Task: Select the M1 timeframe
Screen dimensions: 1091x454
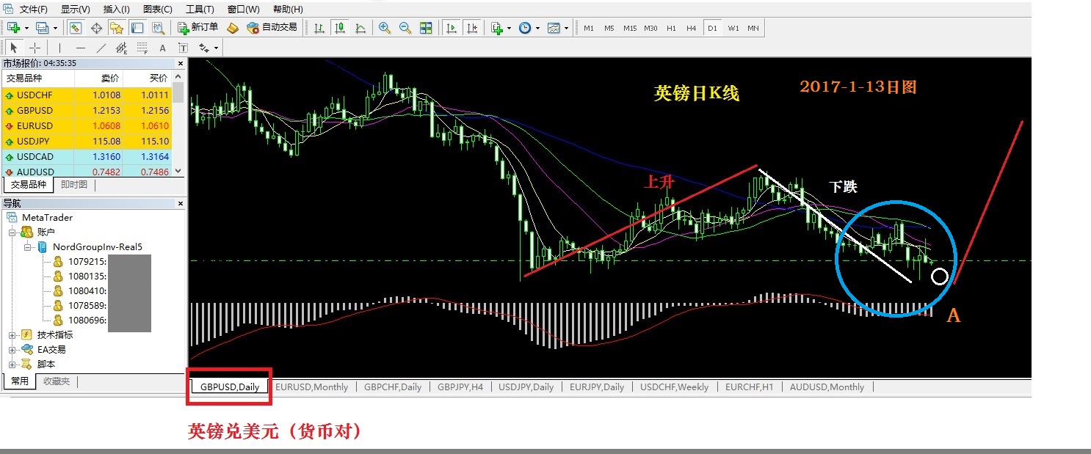Action: (589, 28)
